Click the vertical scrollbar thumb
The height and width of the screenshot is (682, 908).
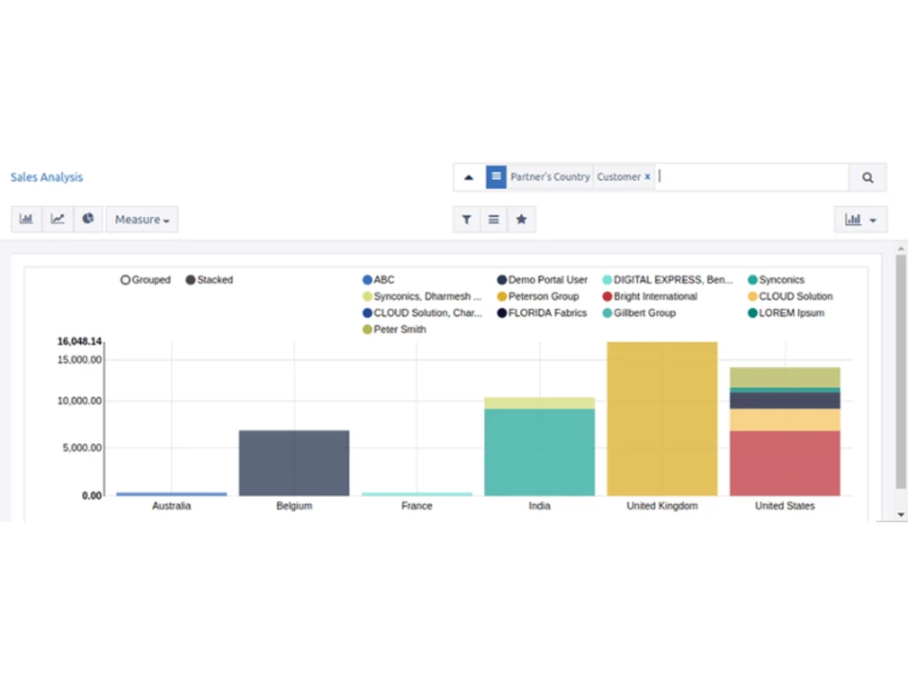tap(901, 371)
